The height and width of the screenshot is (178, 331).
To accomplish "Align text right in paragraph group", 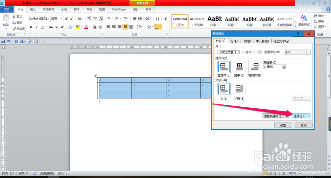I will pos(120,27).
